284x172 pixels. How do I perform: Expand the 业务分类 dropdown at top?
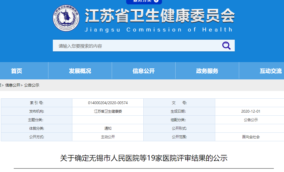point(144,1)
